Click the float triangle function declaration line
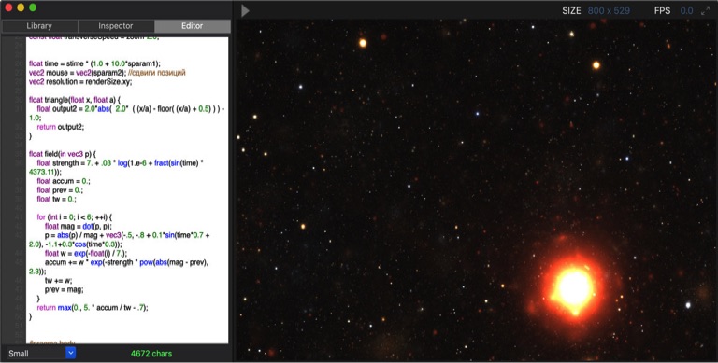Image resolution: width=718 pixels, height=363 pixels. [75, 100]
